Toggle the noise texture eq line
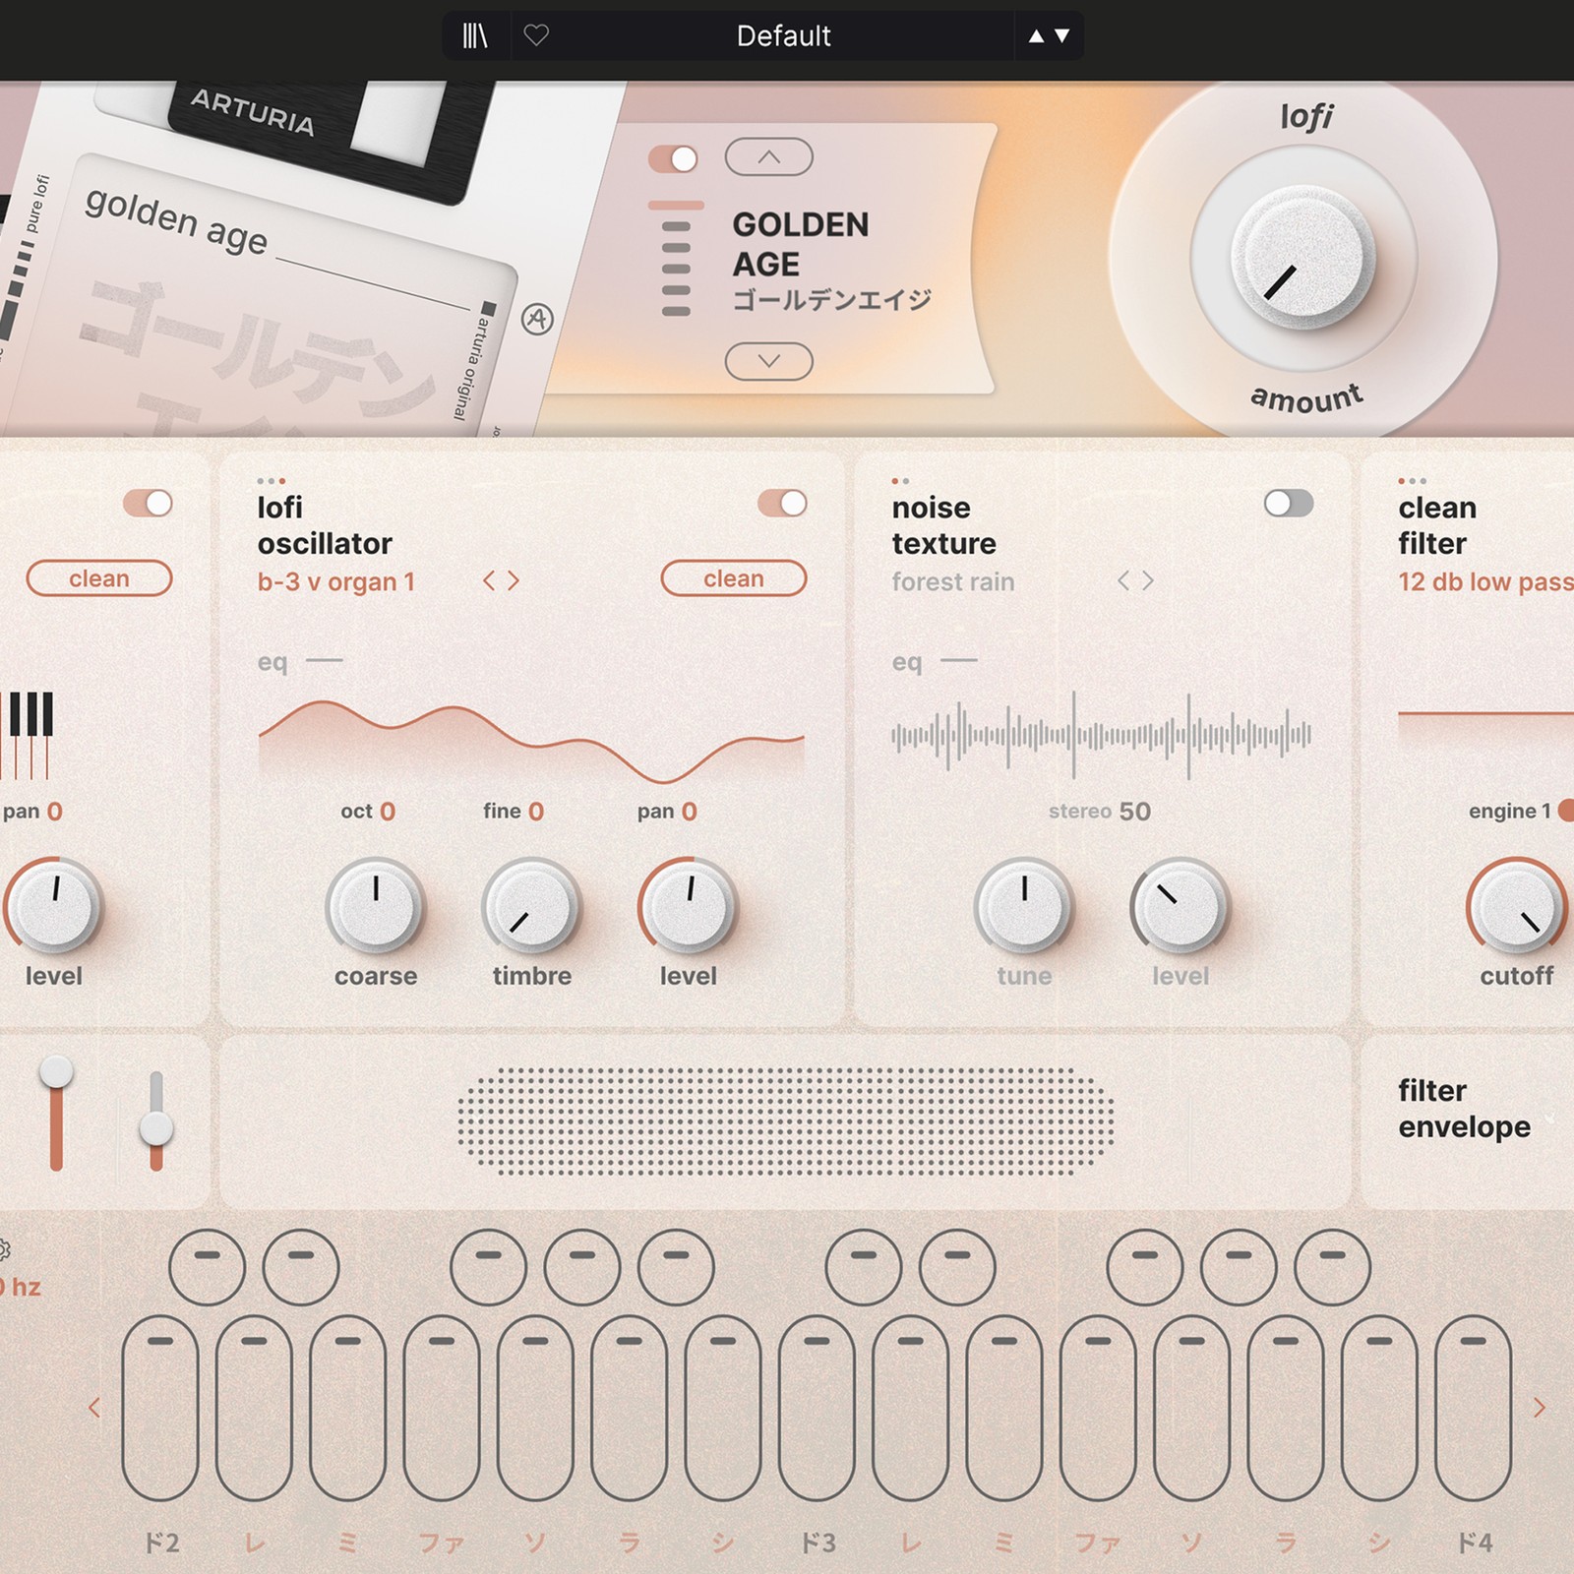The width and height of the screenshot is (1574, 1574). click(x=959, y=661)
